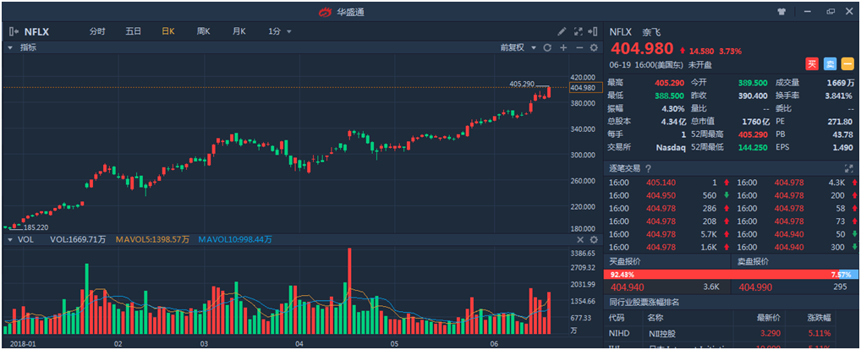The width and height of the screenshot is (861, 350).
Task: Click the 换手率 value 3.841%
Action: tap(838, 96)
